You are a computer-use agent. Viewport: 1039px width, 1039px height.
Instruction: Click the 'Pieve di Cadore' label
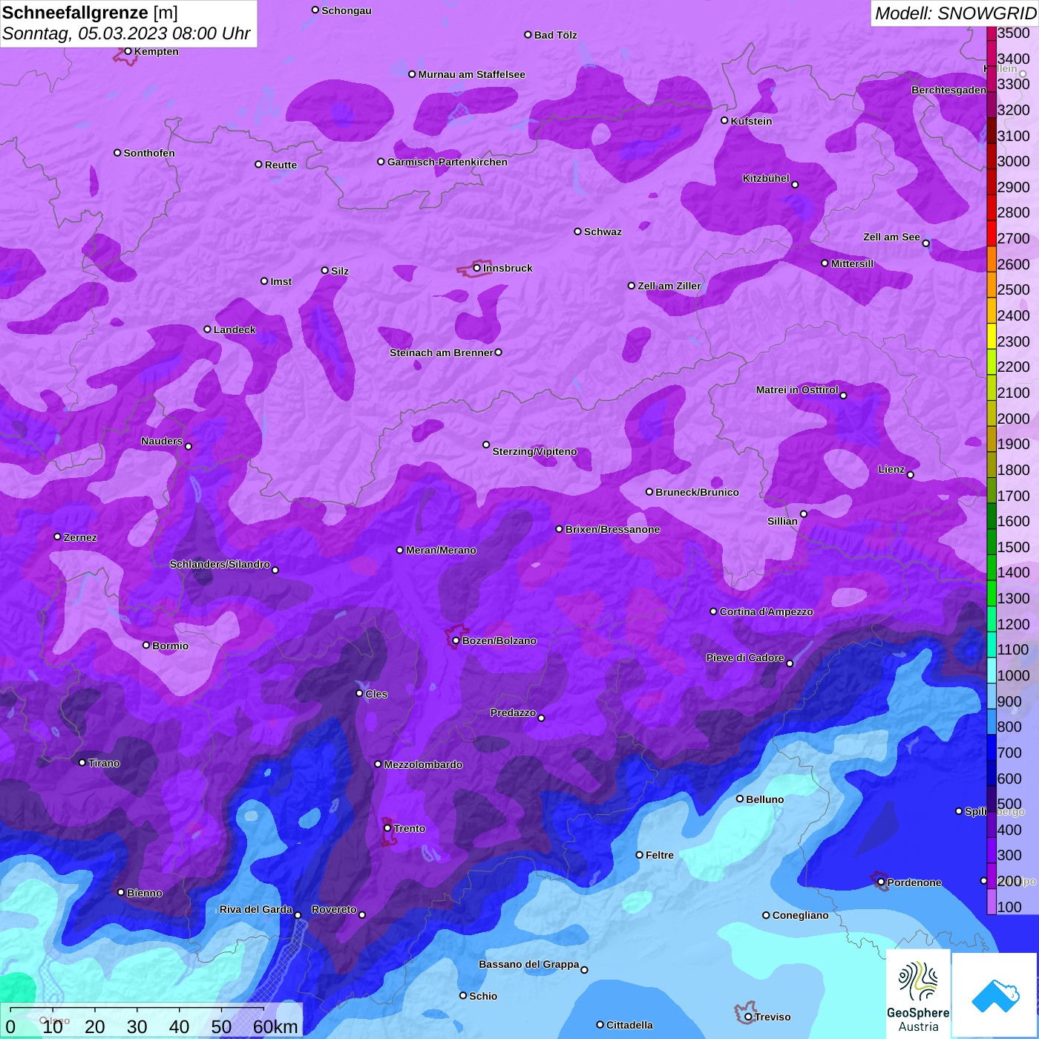[x=744, y=658]
